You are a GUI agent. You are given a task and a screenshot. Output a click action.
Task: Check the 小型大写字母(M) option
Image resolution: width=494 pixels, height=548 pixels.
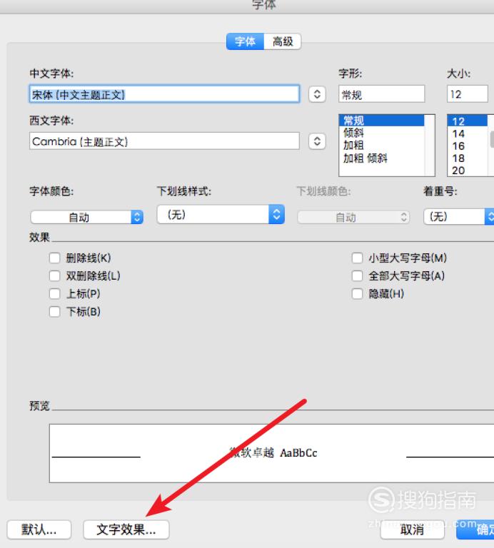(x=357, y=258)
